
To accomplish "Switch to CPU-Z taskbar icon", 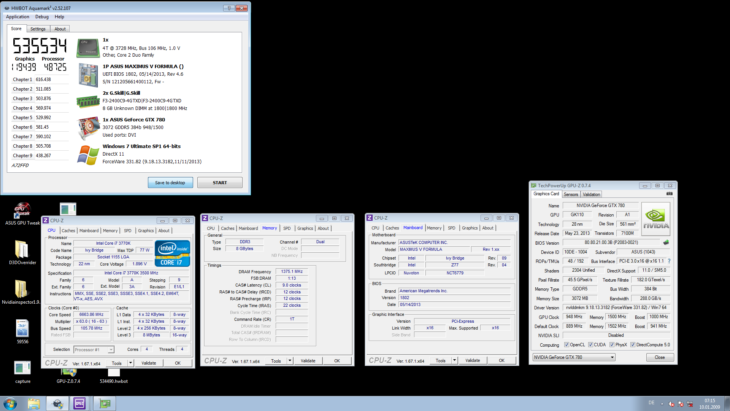I will pos(79,403).
